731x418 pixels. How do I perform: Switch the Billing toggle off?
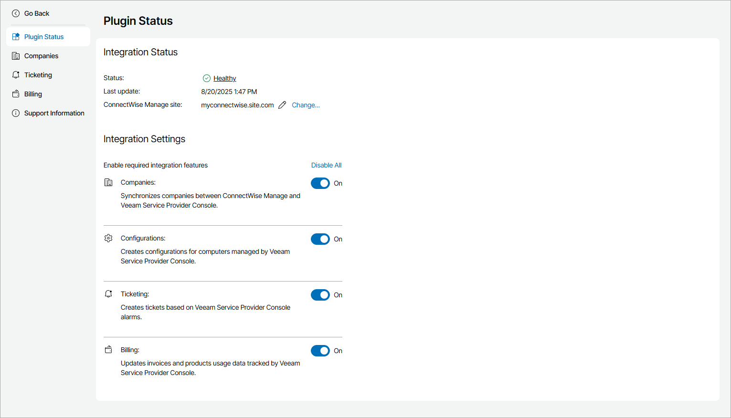[320, 351]
